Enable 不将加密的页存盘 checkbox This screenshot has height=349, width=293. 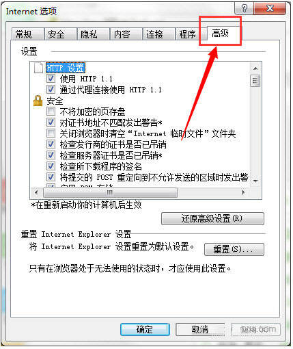click(51, 112)
